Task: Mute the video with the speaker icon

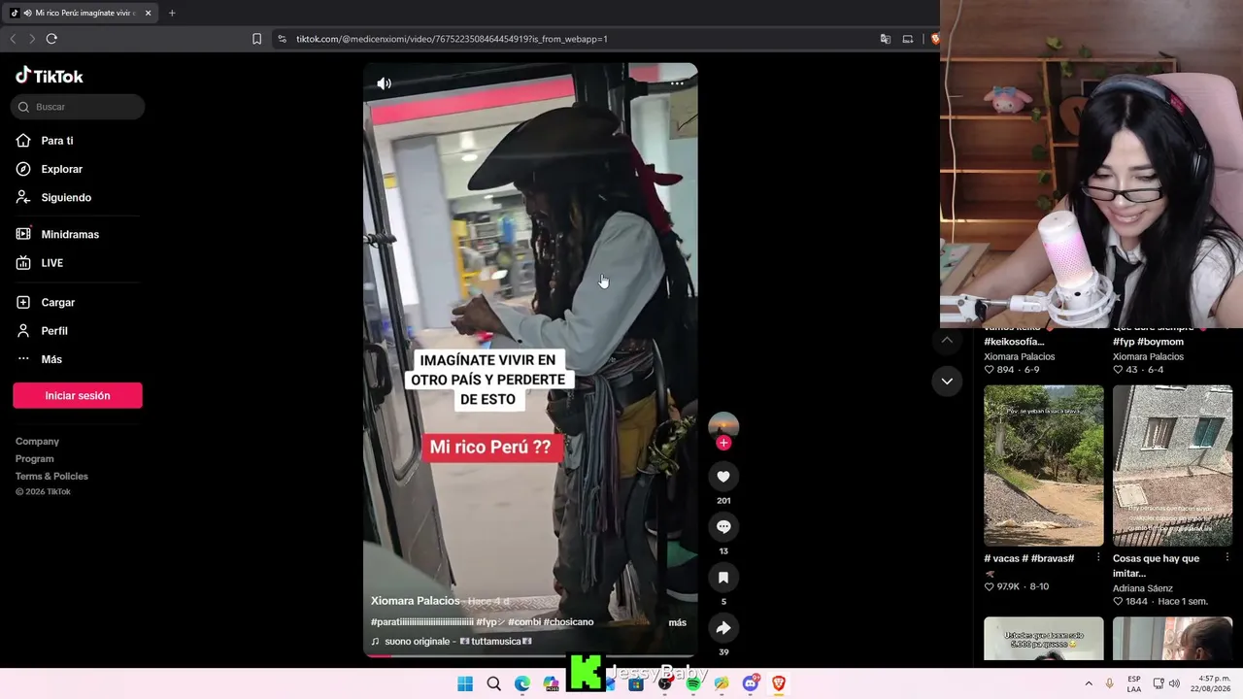Action: [x=385, y=83]
